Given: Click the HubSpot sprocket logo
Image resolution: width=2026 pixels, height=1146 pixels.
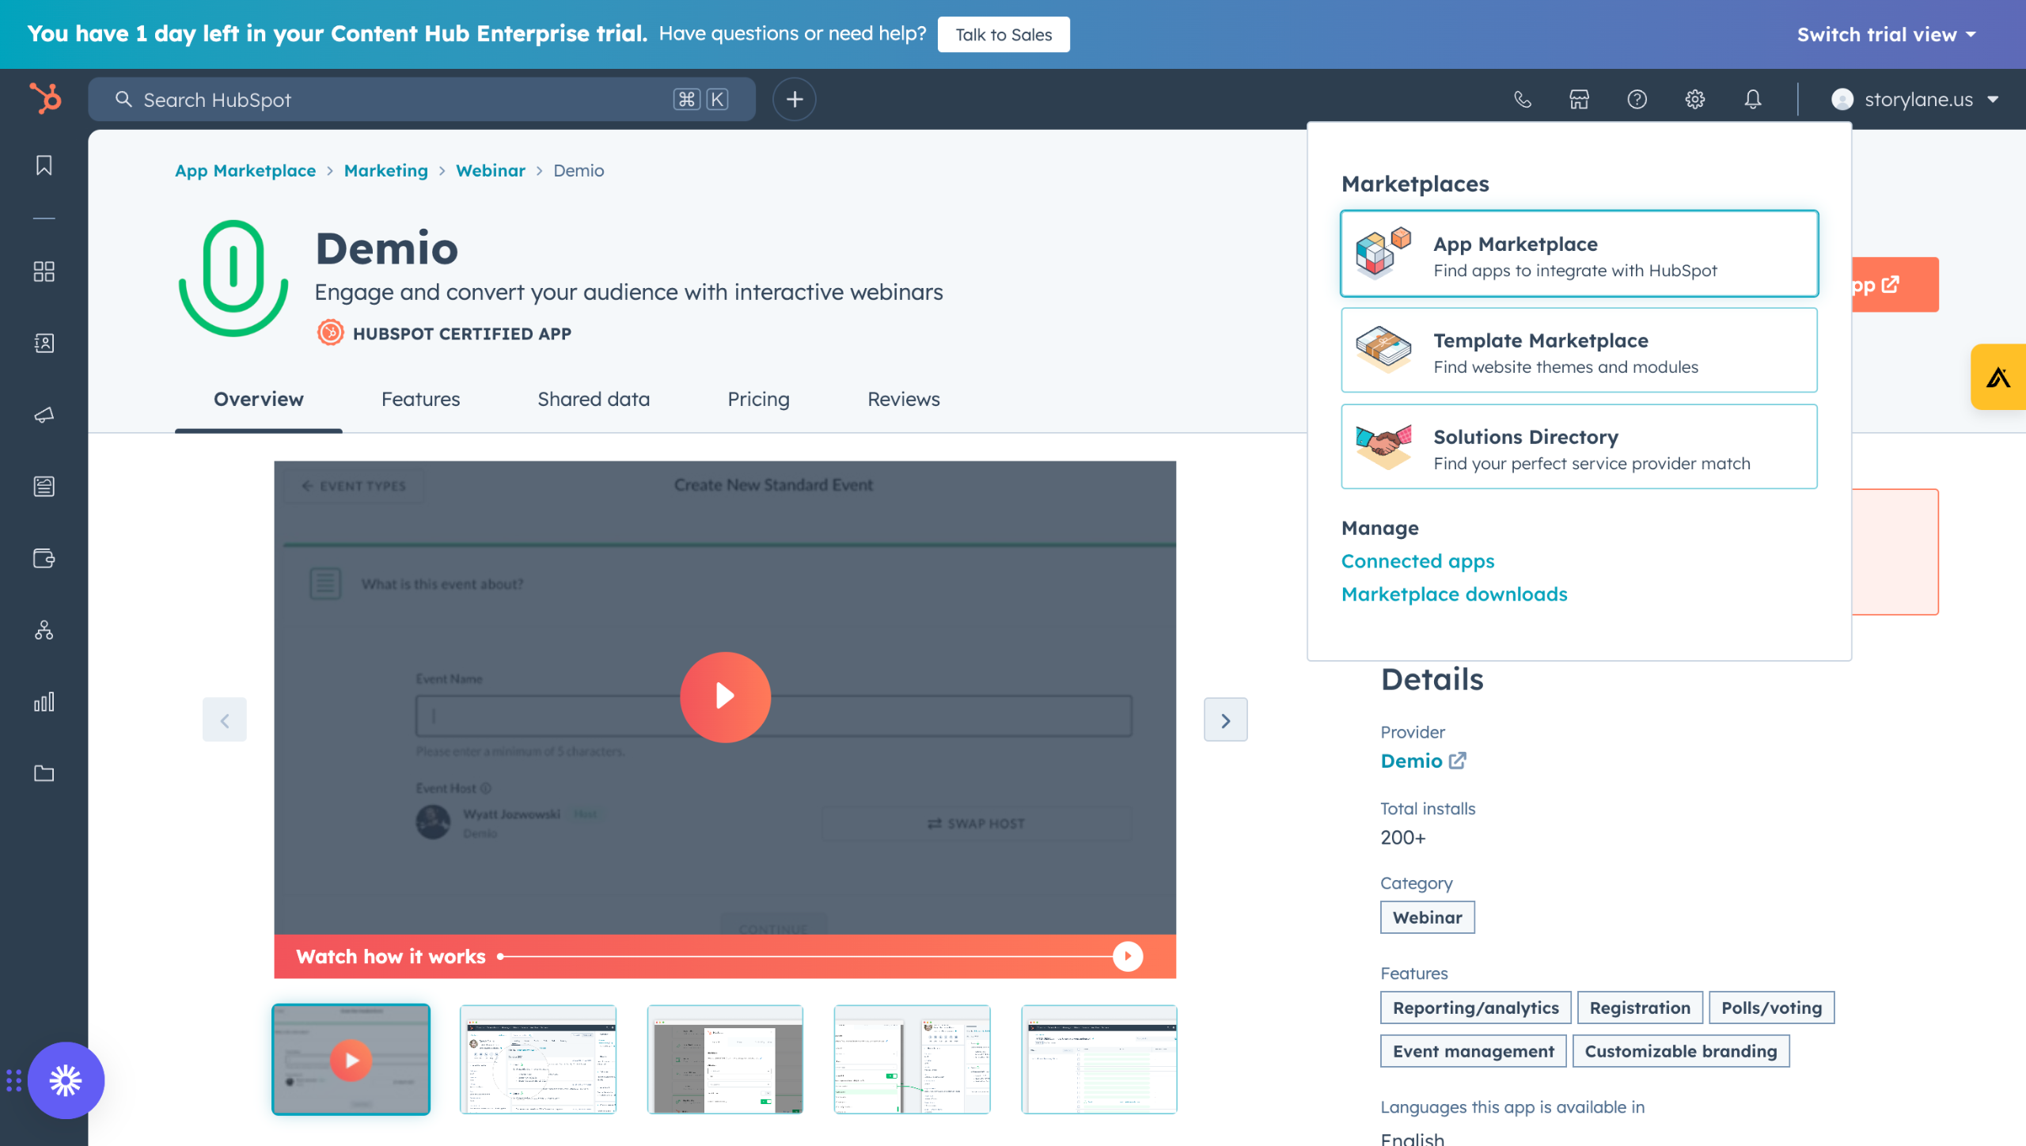Looking at the screenshot, I should pyautogui.click(x=45, y=99).
